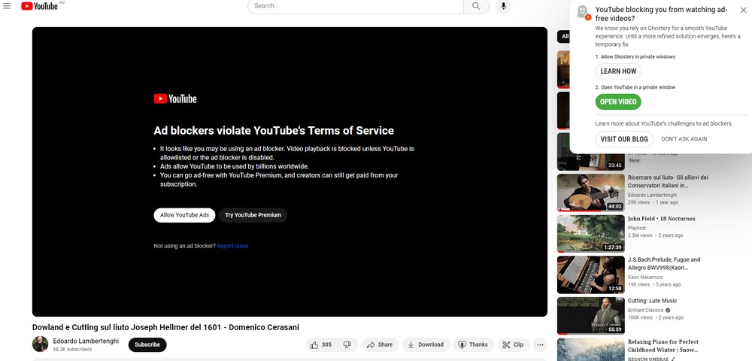Click title 'Cutting: Lute Music'
This screenshot has width=752, height=361.
point(652,301)
